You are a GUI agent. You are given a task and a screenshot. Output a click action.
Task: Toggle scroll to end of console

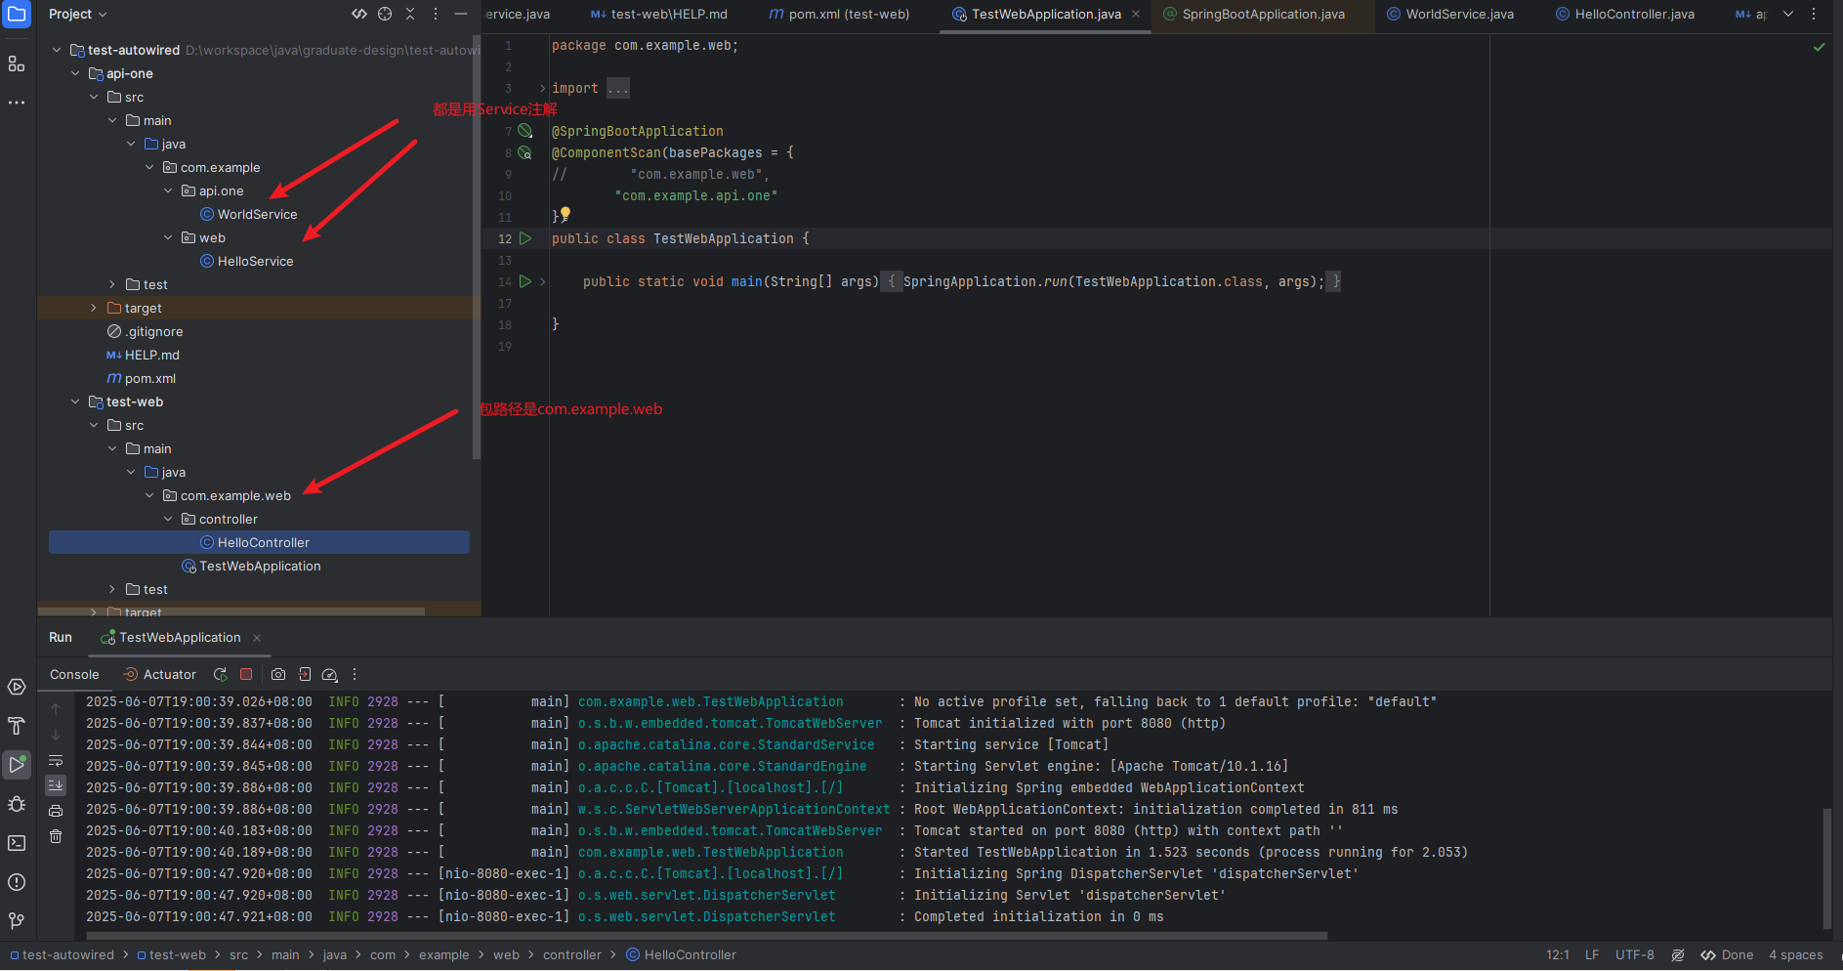click(x=56, y=785)
